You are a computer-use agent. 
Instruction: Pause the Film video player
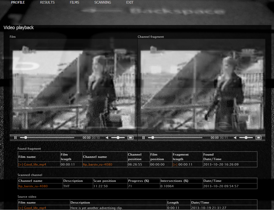click(15, 138)
